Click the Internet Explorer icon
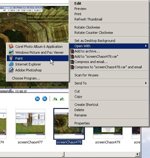Viewport: 150px width, 158px height. point(11,64)
